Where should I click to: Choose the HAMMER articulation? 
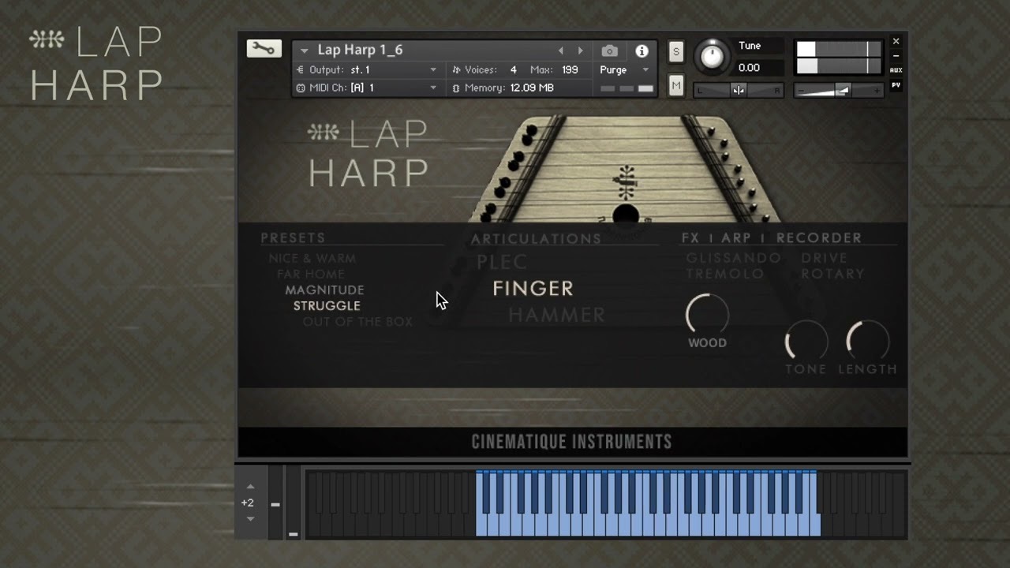click(557, 315)
